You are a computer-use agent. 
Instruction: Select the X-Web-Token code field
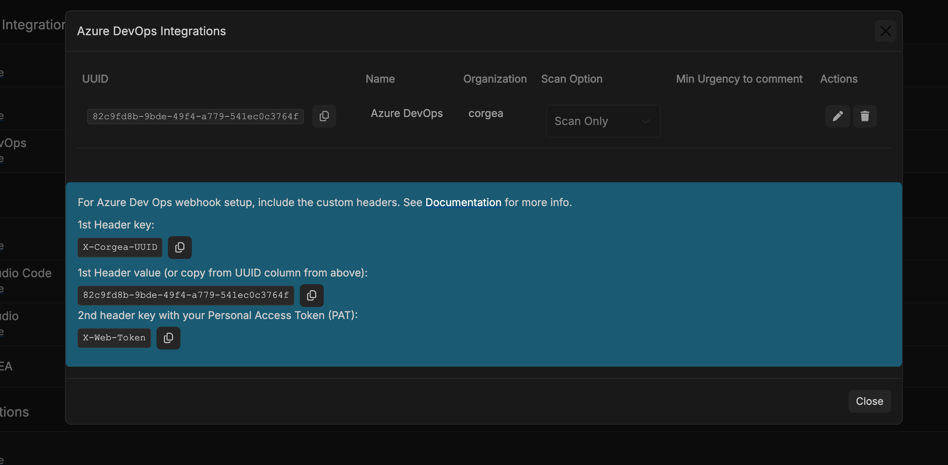pos(114,338)
